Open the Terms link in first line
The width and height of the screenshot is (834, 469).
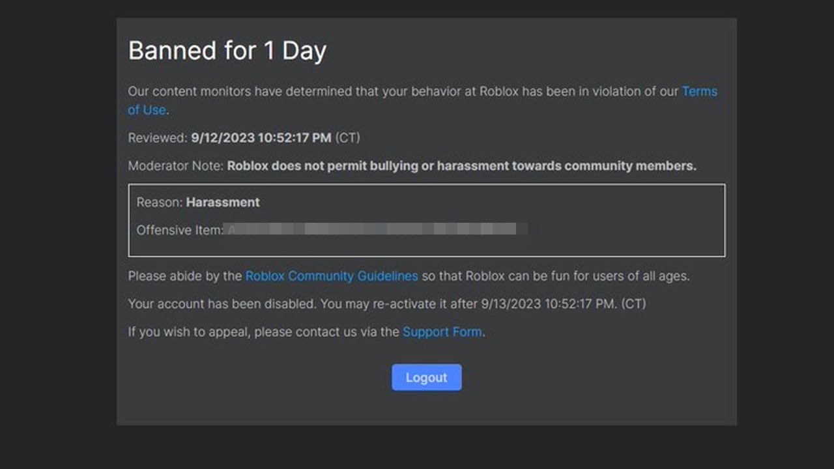(699, 91)
